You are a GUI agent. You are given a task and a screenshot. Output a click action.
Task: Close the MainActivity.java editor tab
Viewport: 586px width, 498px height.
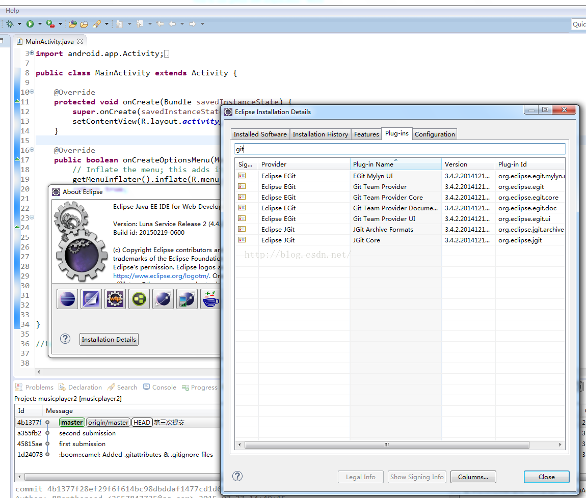click(80, 41)
